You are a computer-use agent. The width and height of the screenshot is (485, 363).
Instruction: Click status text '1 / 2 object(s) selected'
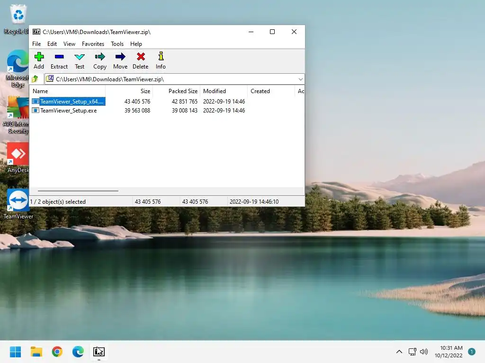coord(58,201)
